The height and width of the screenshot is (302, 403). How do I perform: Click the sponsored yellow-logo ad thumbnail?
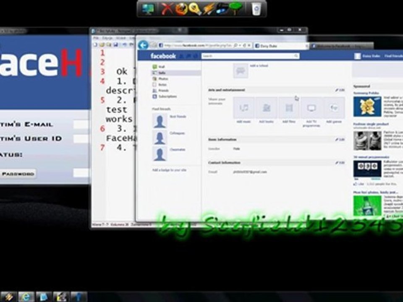tap(367, 106)
